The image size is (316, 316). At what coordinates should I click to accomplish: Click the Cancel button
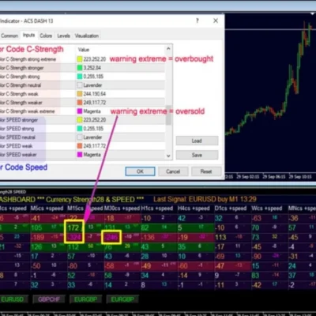[x=173, y=171]
